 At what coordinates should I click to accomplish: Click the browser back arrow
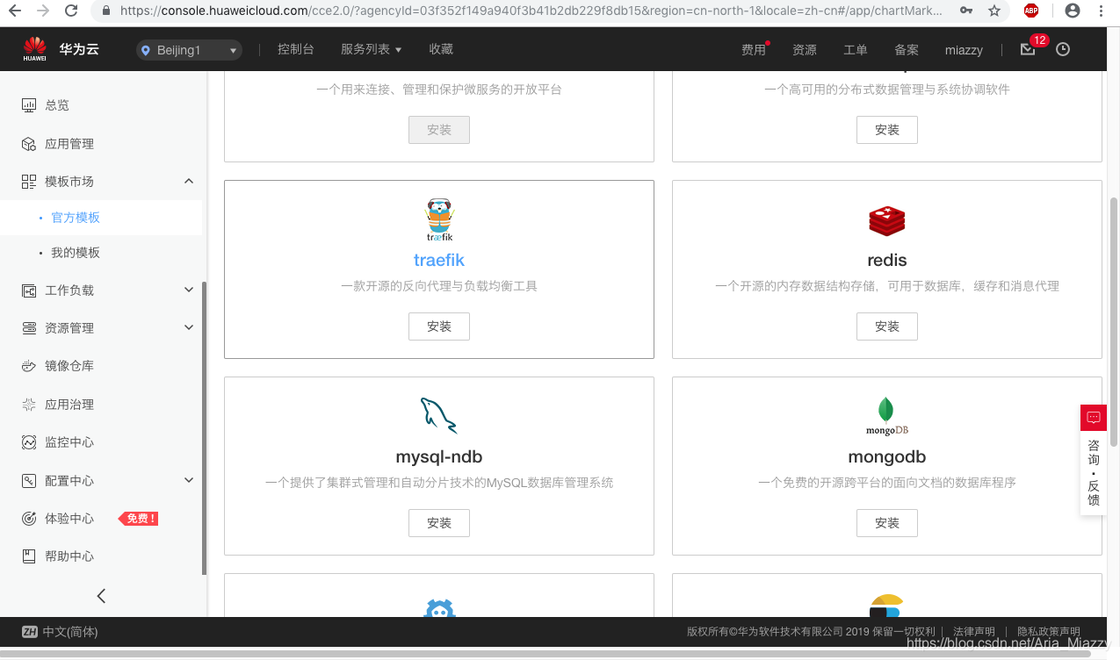(17, 11)
